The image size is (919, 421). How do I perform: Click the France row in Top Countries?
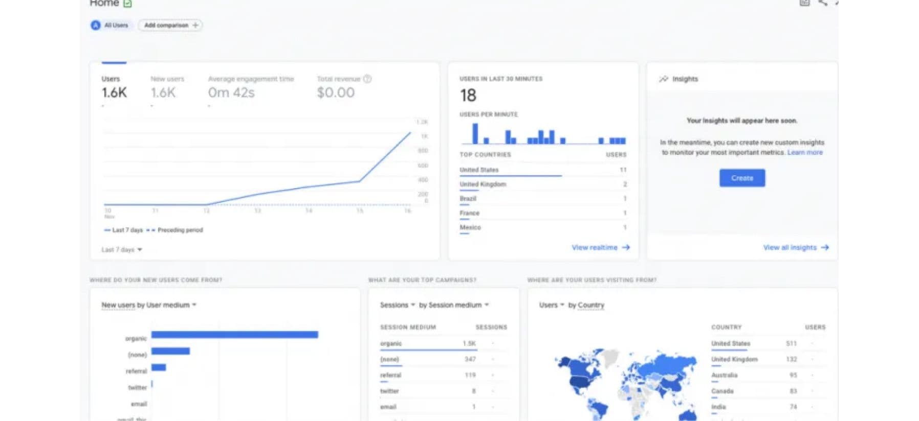543,213
